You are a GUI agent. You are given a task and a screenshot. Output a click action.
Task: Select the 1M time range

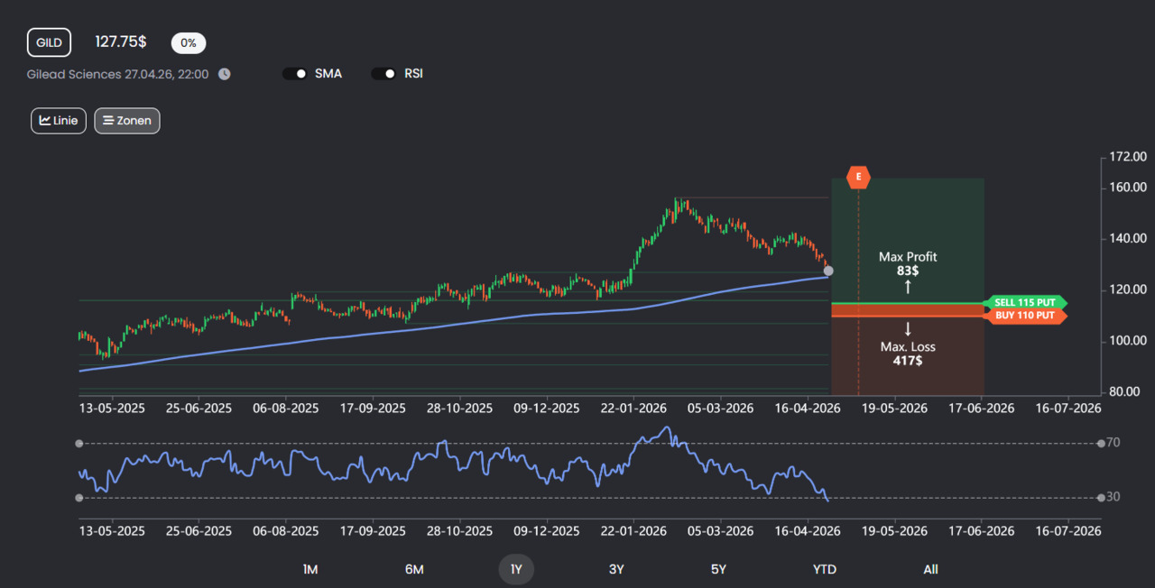pos(310,569)
